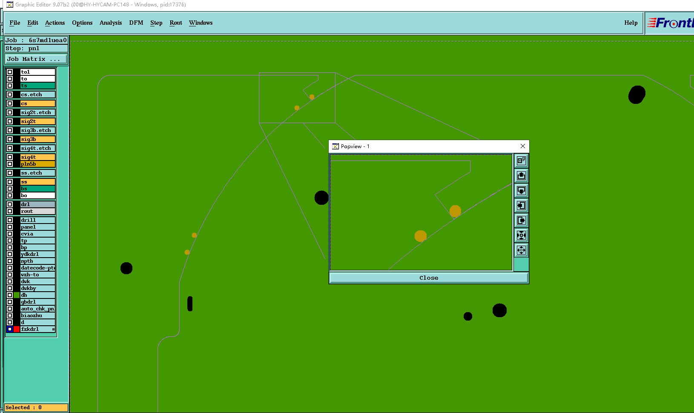Select the ss layer name
Viewport: 694px width, 413px height.
click(x=38, y=182)
